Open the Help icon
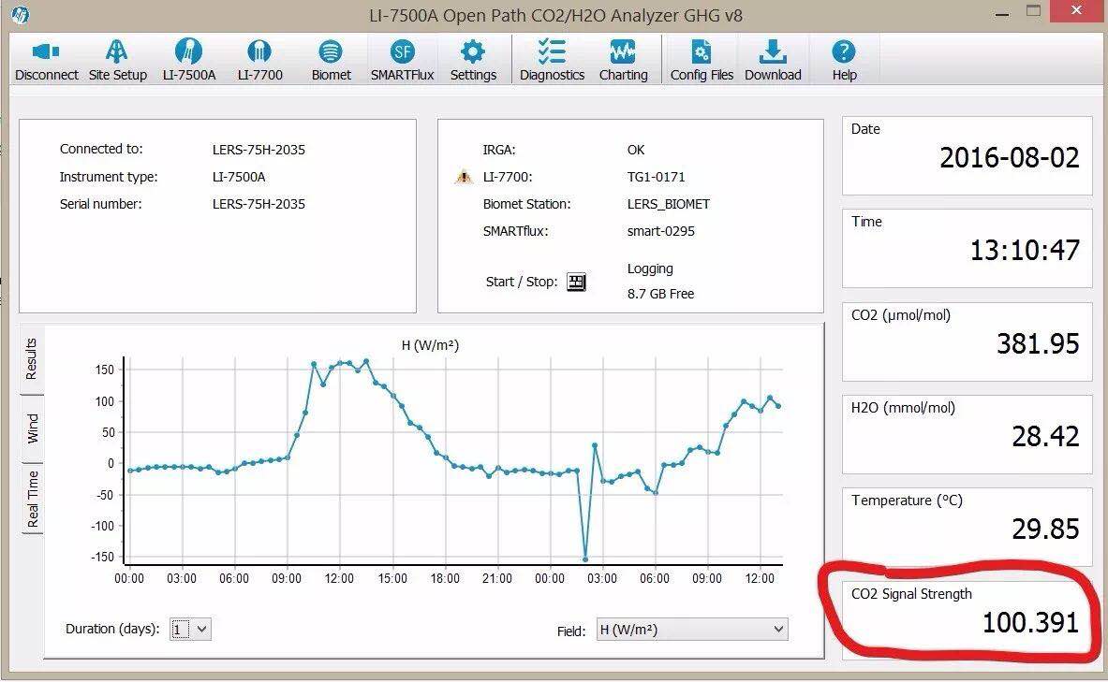This screenshot has width=1108, height=682. [844, 60]
